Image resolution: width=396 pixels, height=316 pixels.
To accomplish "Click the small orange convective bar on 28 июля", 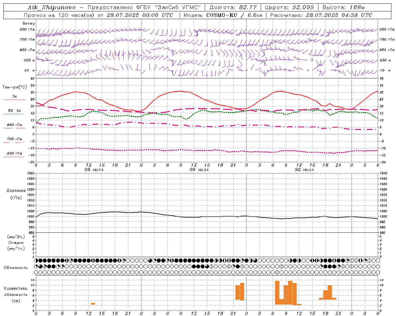I will pyautogui.click(x=93, y=304).
